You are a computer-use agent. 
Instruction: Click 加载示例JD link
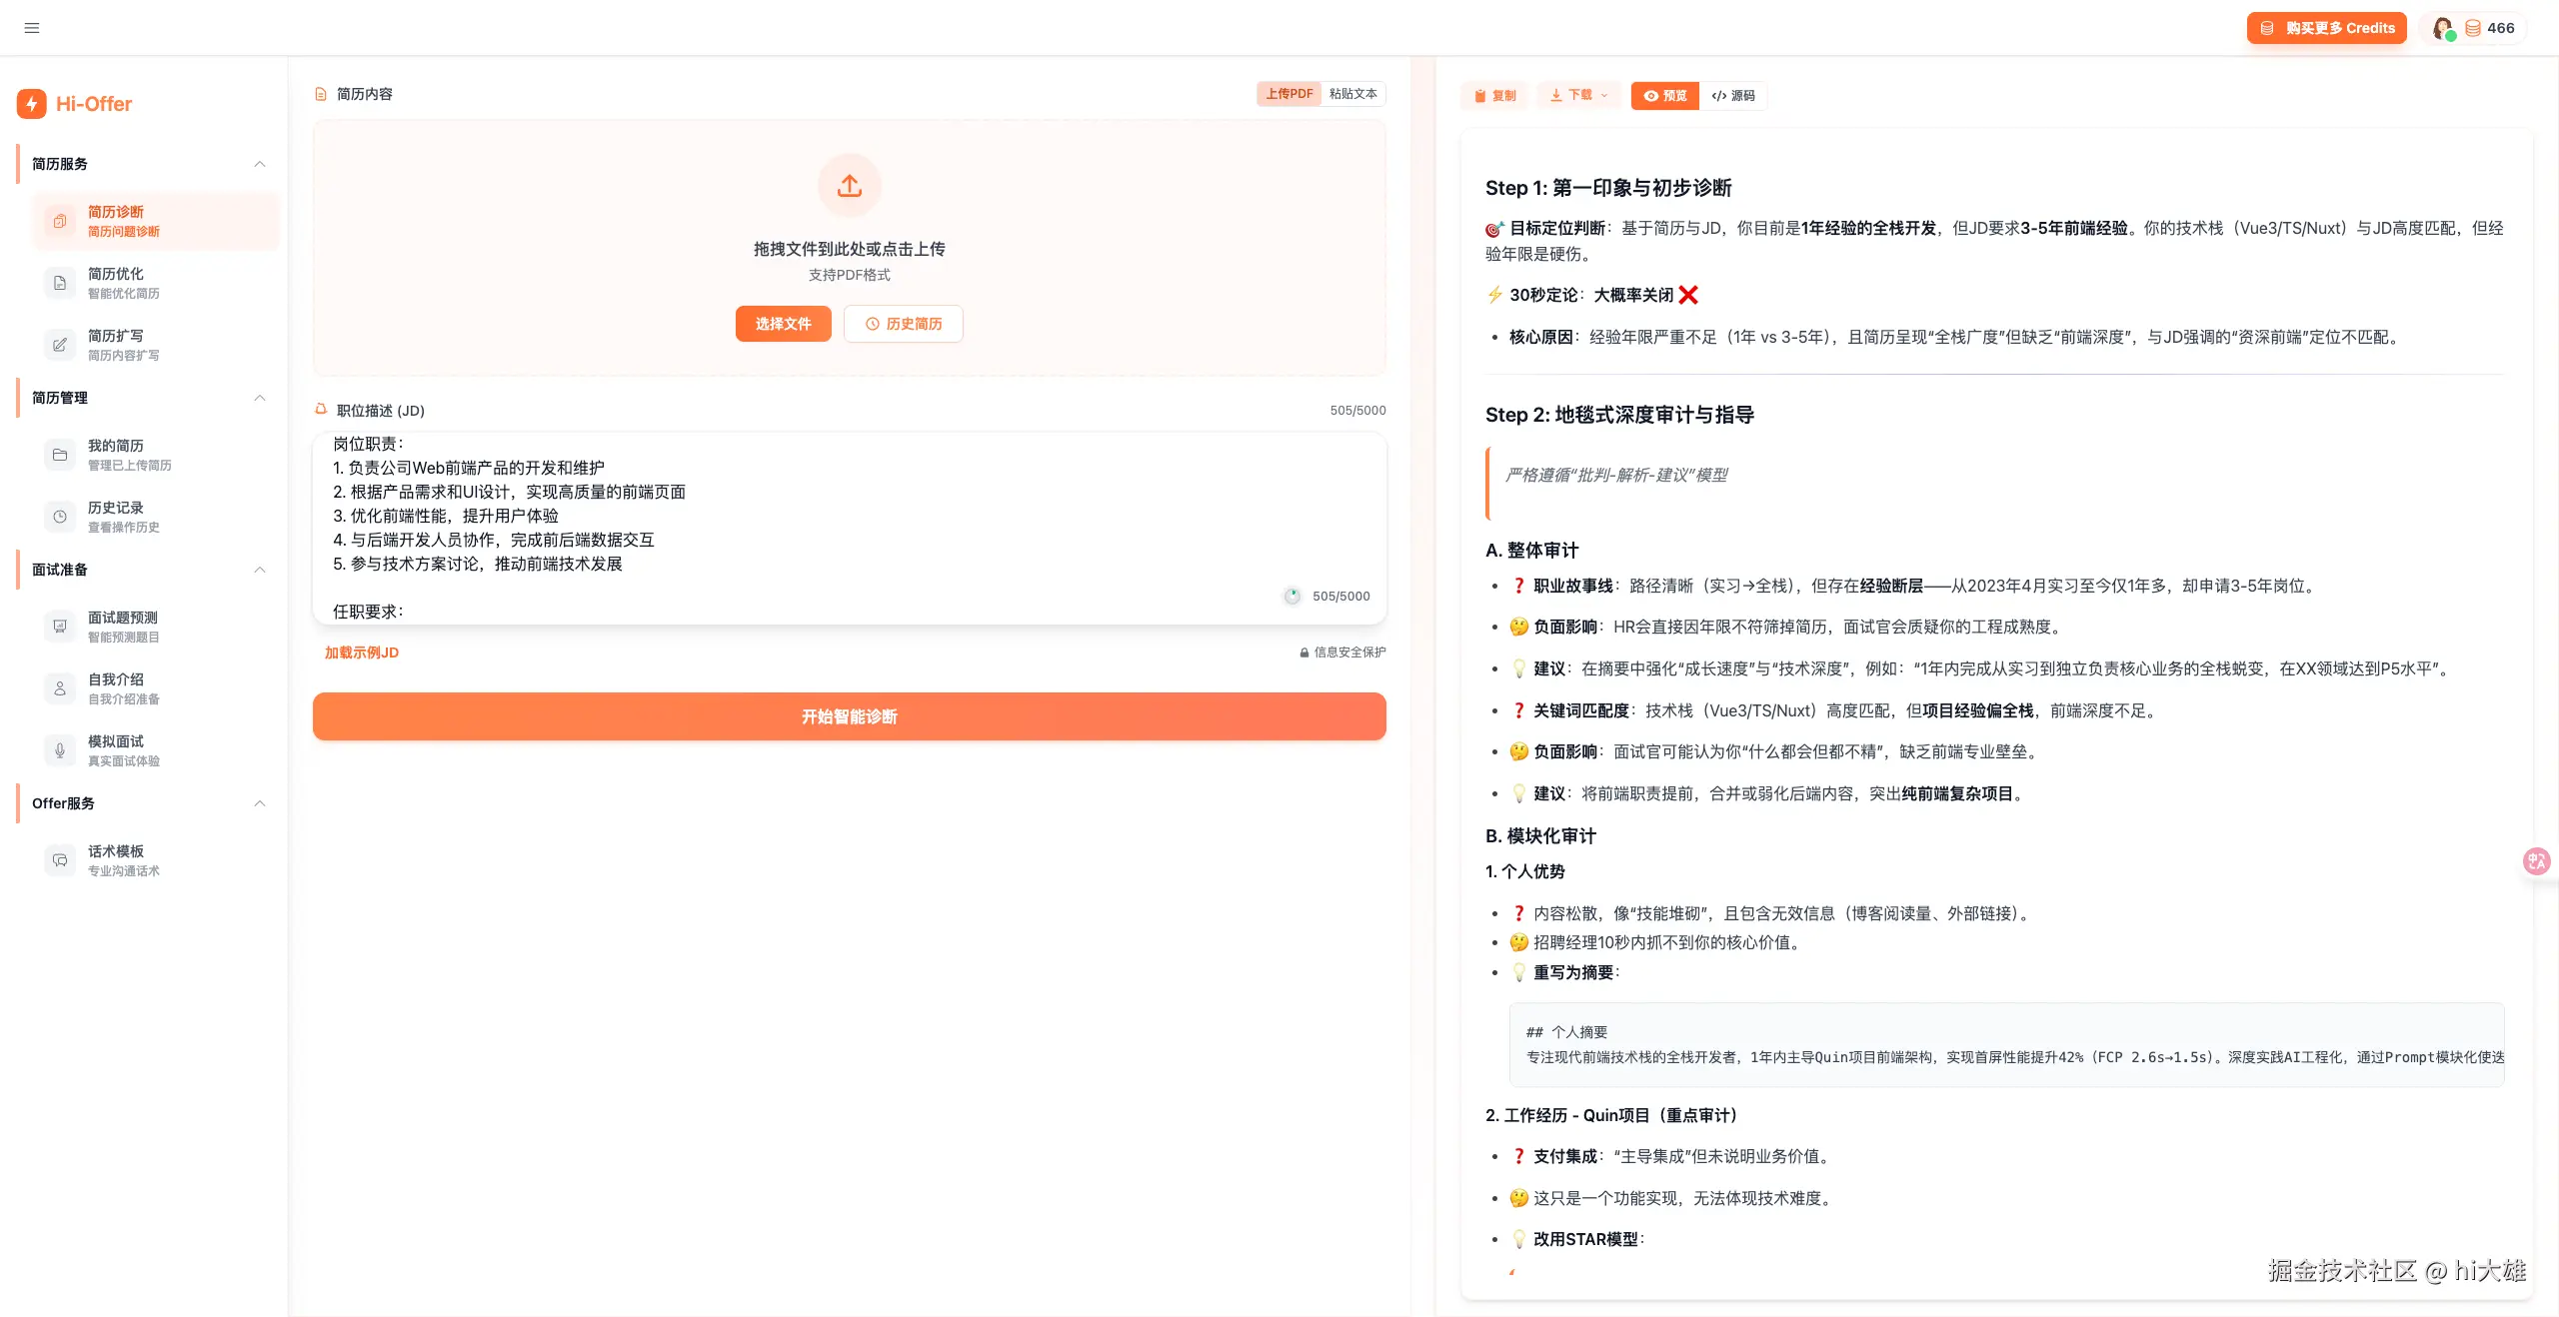(x=361, y=653)
